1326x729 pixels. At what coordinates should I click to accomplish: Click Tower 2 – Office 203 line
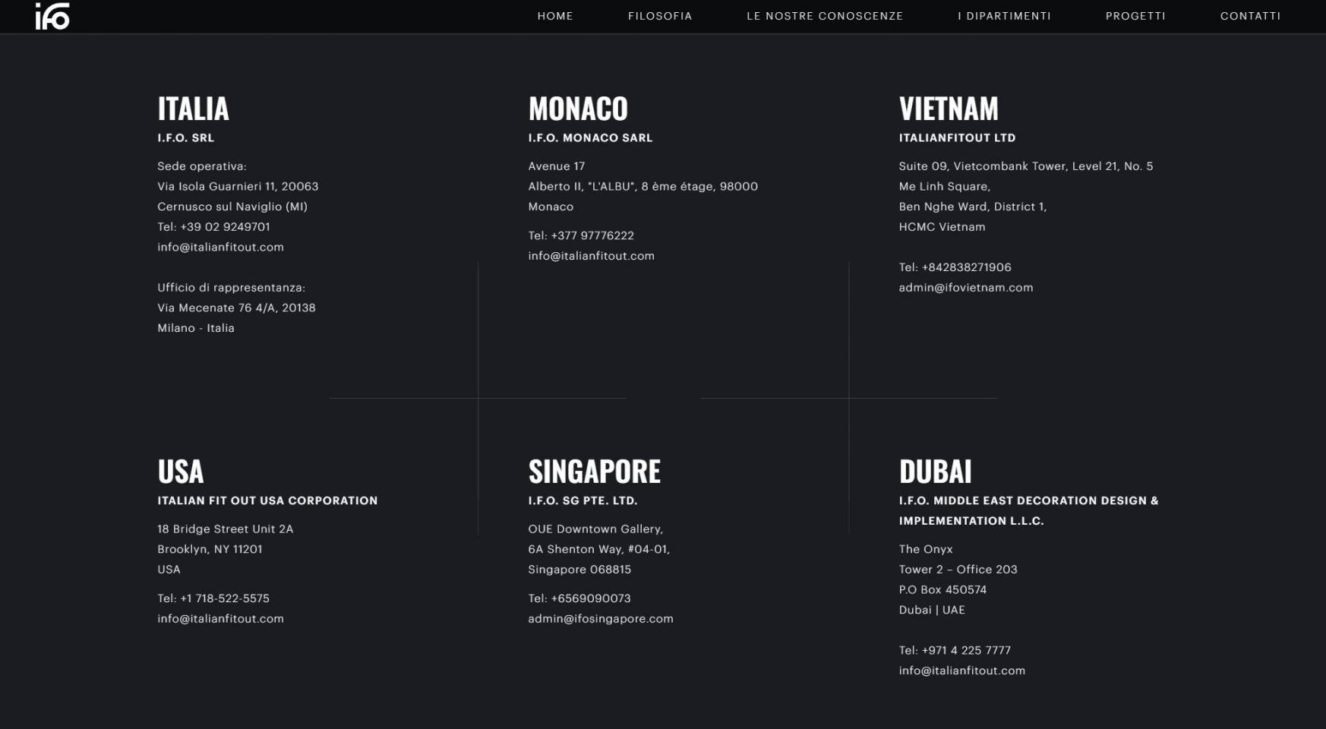958,569
